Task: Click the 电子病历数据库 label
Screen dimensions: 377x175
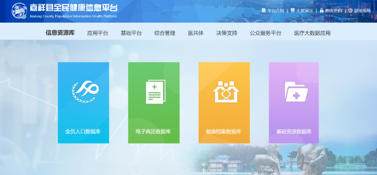Action: click(x=153, y=132)
